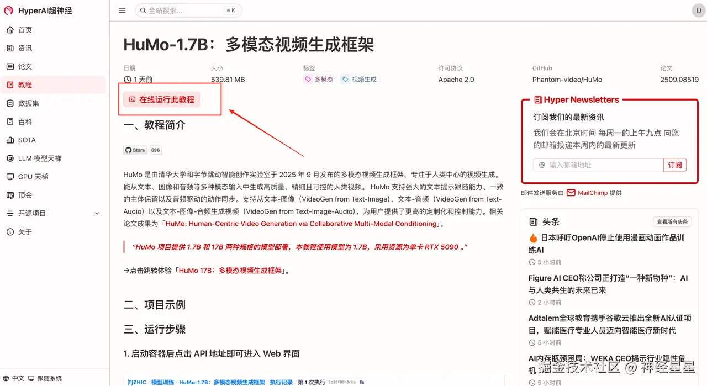Follow the HuMo 17B：多模态视频生成框架 link
Viewport: 707px width, 386px height.
click(230, 271)
